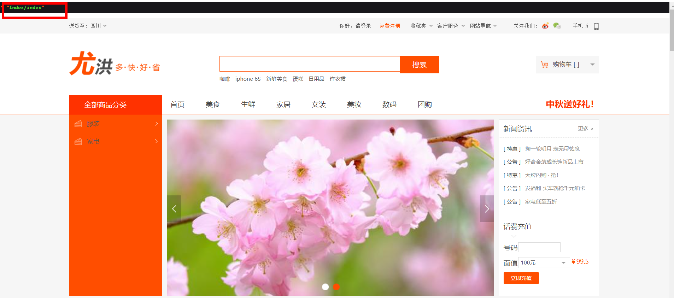674x298 pixels.
Task: Focus the 号码 phone number field
Action: [539, 247]
